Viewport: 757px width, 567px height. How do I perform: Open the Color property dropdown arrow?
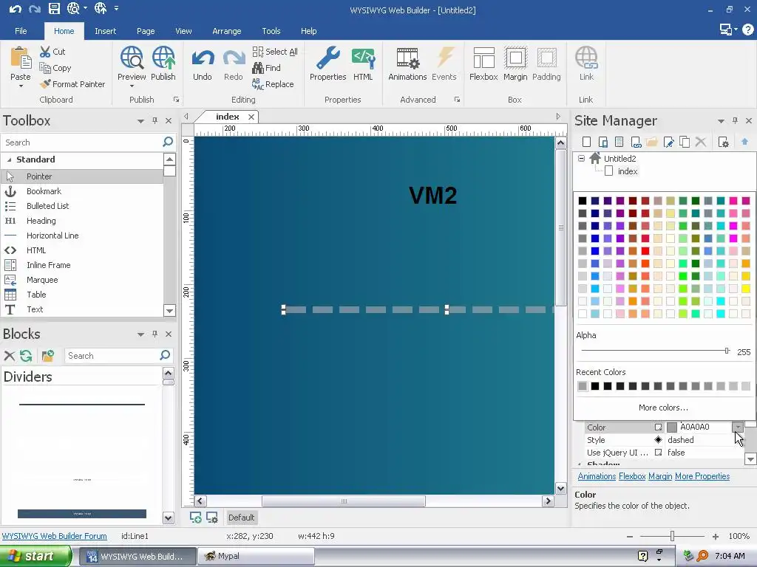pyautogui.click(x=738, y=427)
